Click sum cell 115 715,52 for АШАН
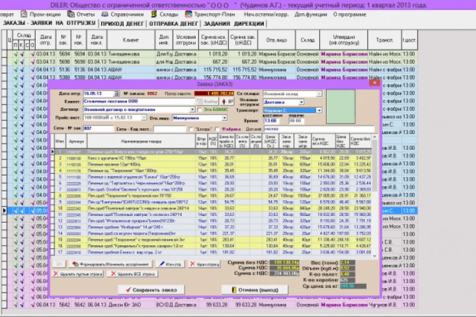Image resolution: width=476 pixels, height=317 pixels. (x=214, y=70)
